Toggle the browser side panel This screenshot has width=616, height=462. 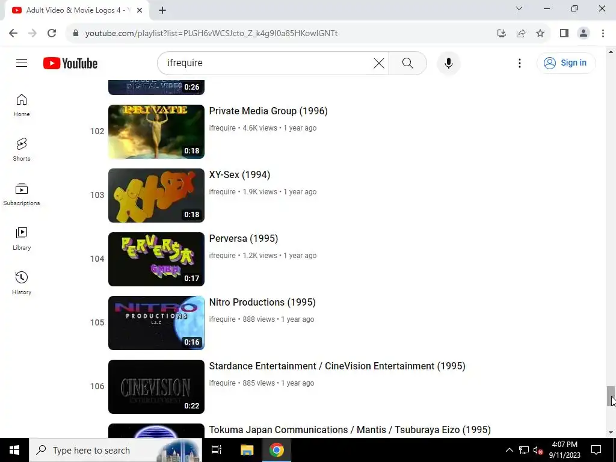564,33
